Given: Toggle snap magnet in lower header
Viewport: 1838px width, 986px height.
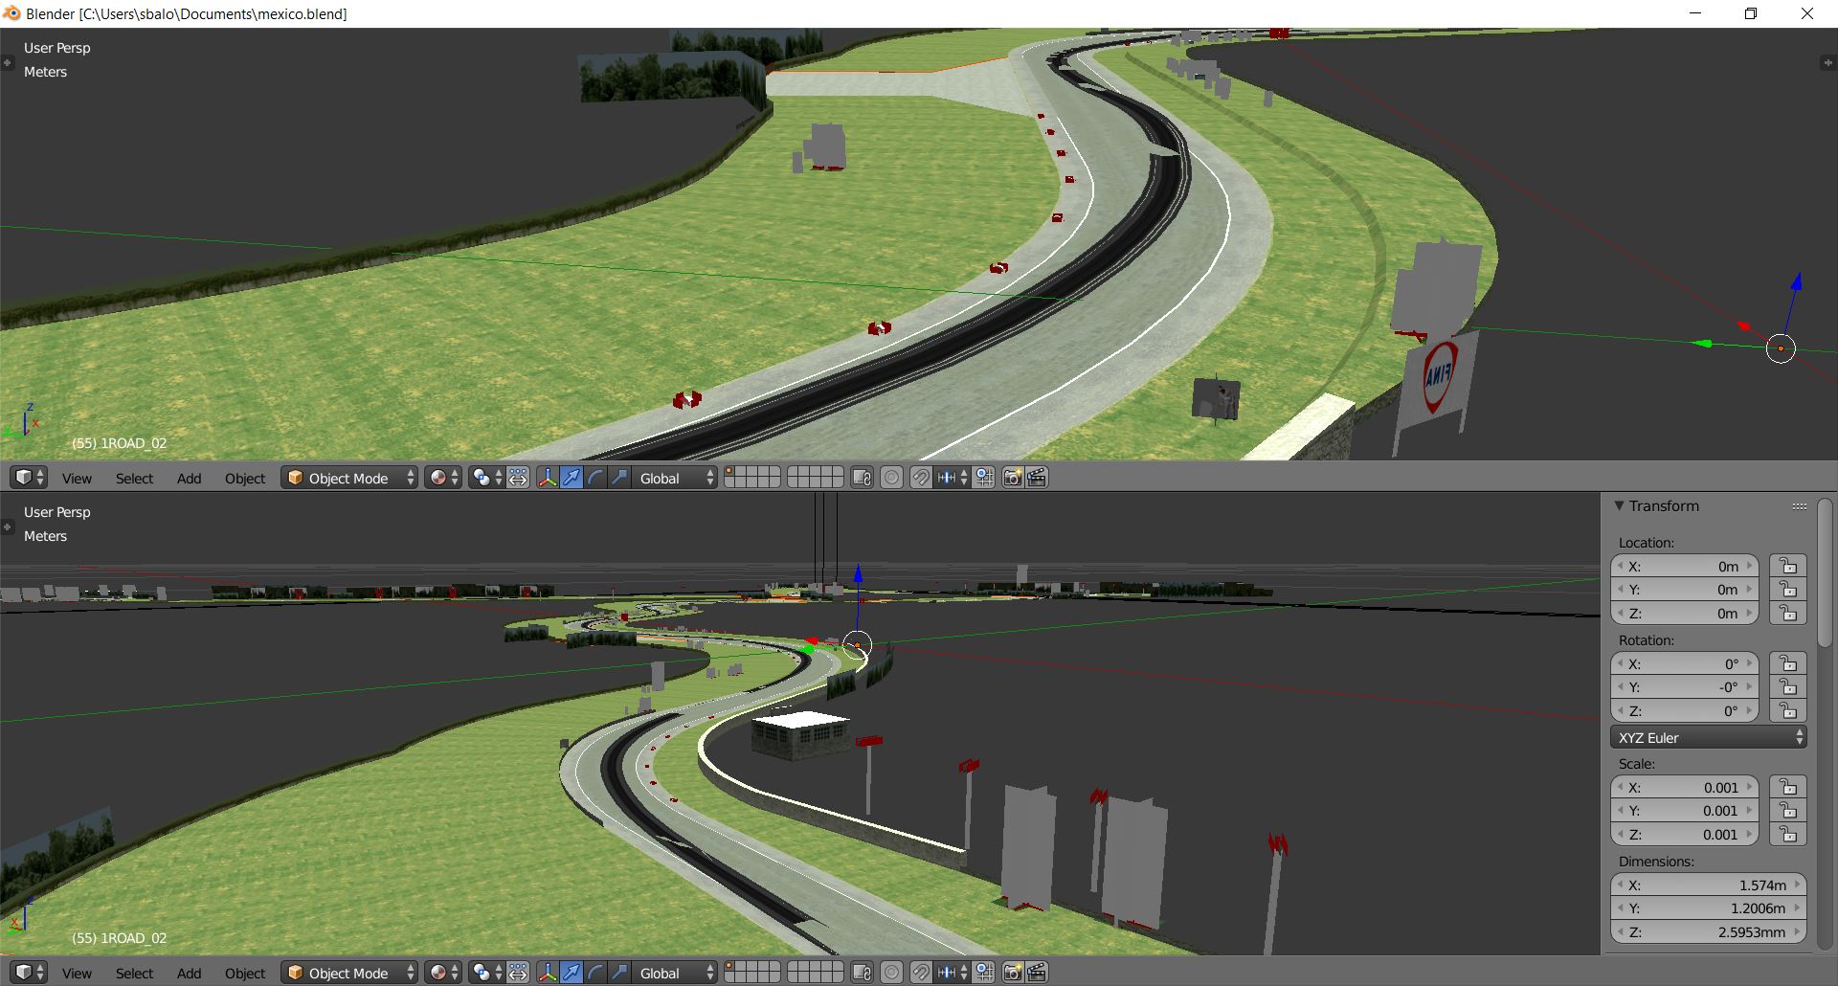Looking at the screenshot, I should click(x=921, y=973).
